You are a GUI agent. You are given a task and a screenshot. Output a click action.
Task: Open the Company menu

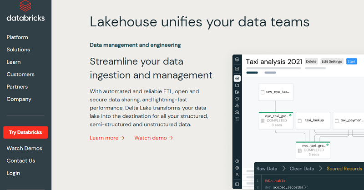point(19,99)
